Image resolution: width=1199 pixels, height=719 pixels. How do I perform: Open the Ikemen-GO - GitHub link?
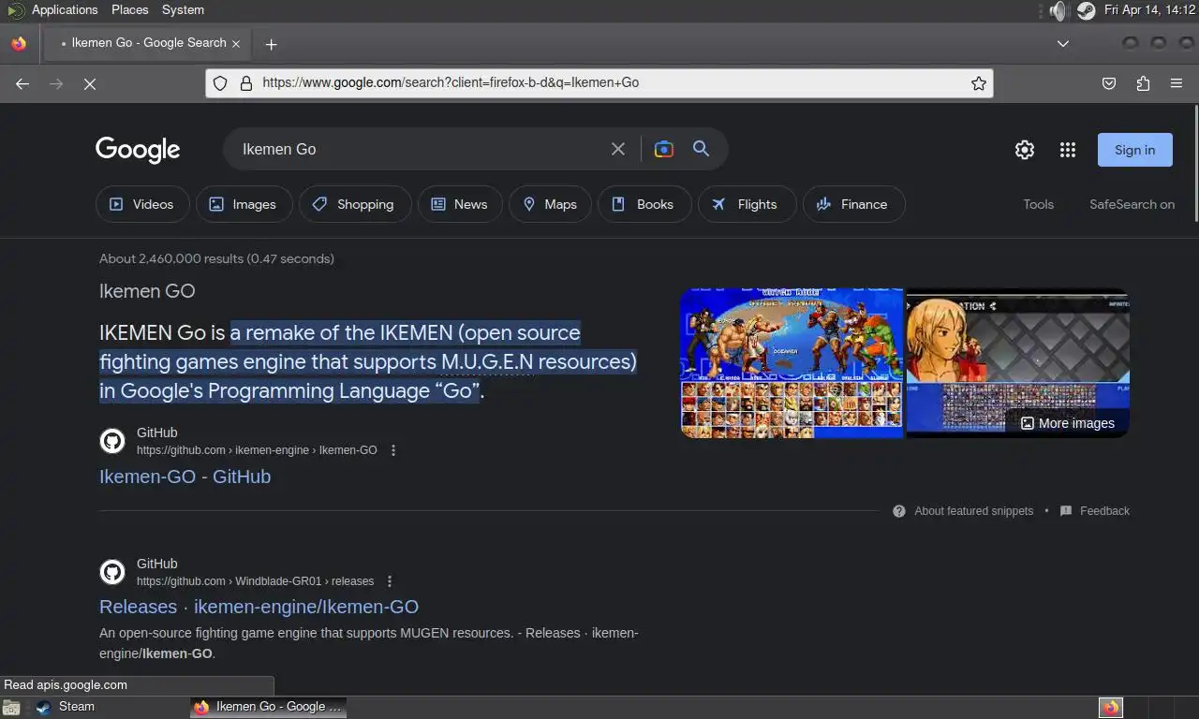[x=185, y=477]
